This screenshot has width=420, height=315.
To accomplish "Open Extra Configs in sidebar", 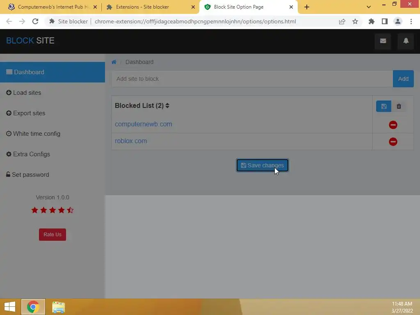I will (x=52, y=154).
